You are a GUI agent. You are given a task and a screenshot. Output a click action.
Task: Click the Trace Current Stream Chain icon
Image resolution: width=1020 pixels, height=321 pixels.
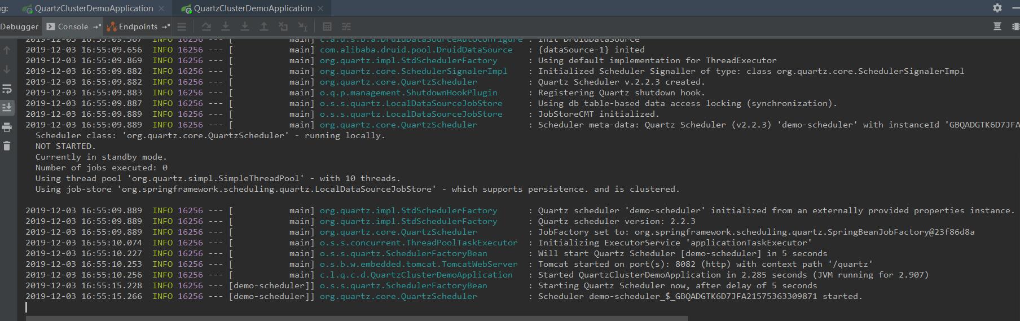[x=346, y=27]
